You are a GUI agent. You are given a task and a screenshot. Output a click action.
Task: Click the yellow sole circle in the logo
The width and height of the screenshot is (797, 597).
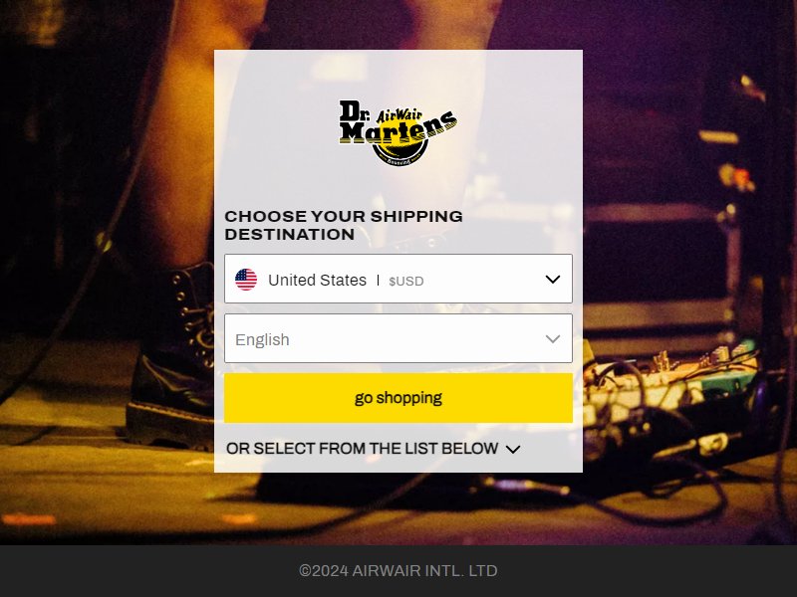(x=399, y=151)
